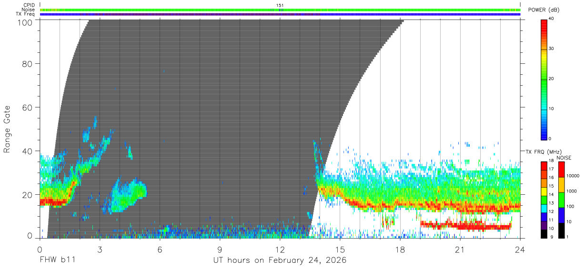The image size is (585, 270).
Task: Click the 'Range Gate' axis label
Action: 7,129
